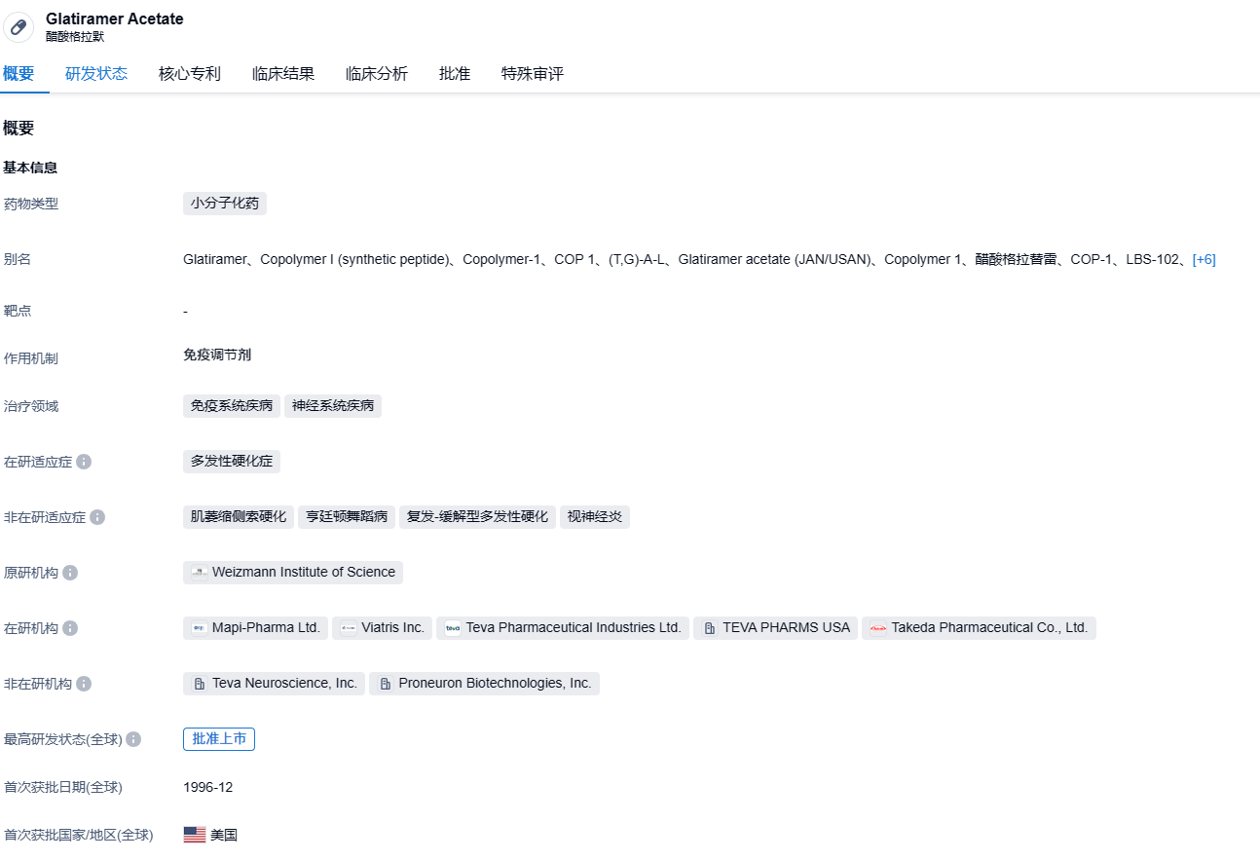1260x860 pixels.
Task: Go to the 临床结果 tab
Action: [283, 74]
